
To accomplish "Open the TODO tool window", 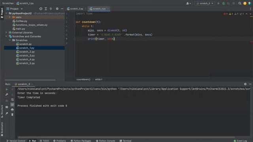I will pos(44,141).
